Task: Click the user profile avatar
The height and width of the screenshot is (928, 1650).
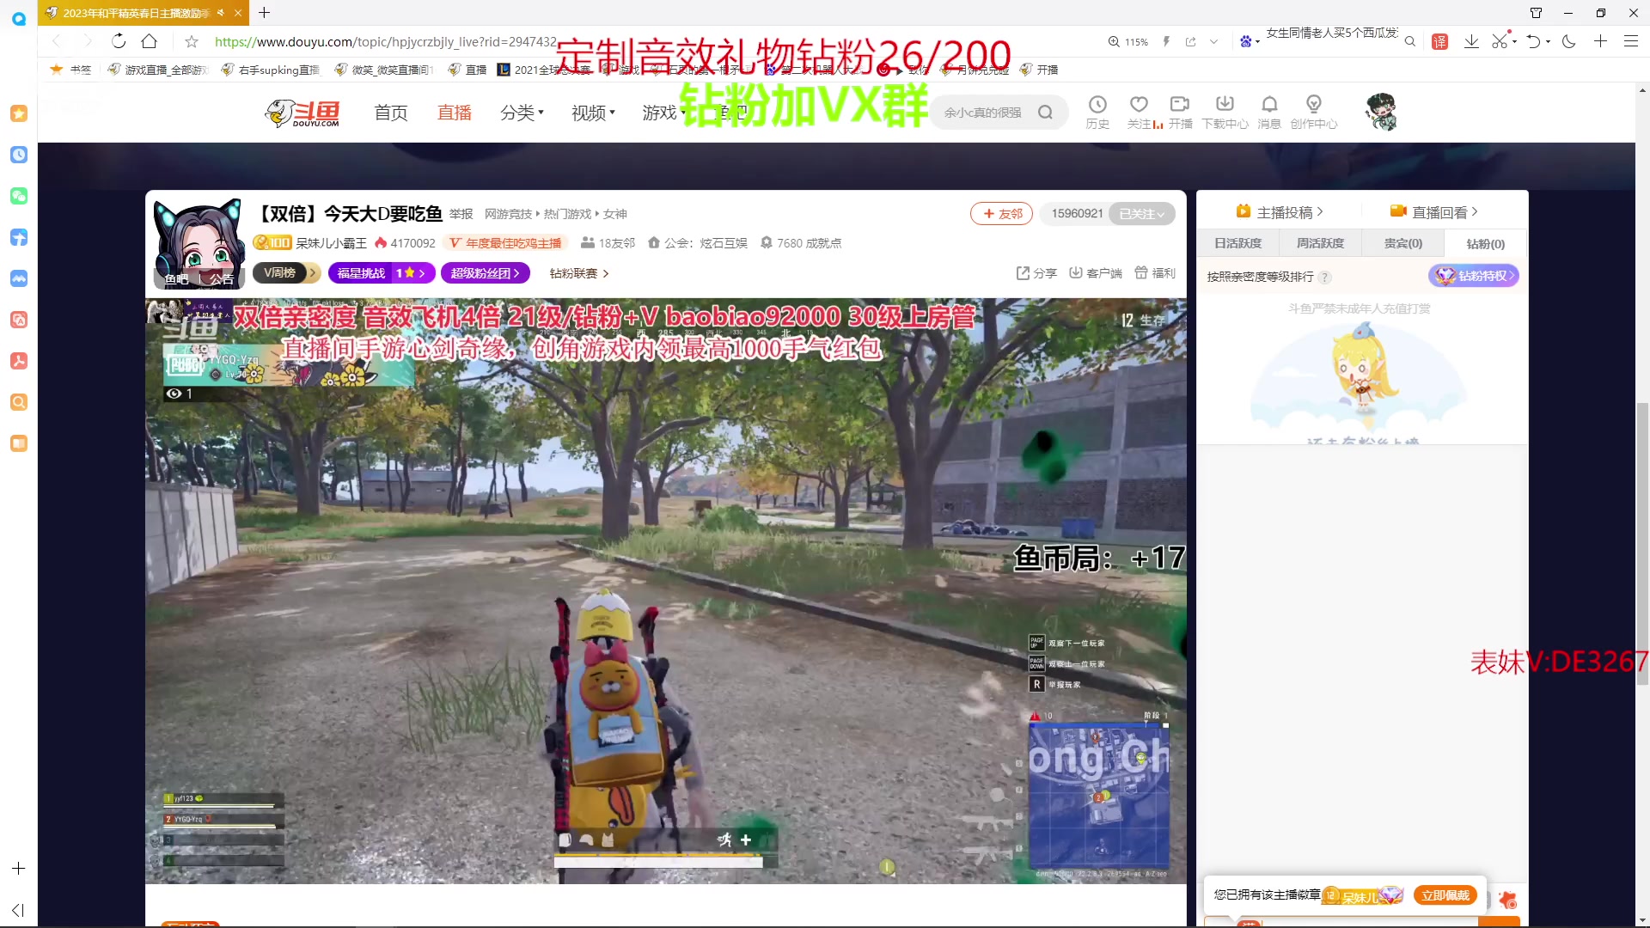Action: click(x=1382, y=112)
